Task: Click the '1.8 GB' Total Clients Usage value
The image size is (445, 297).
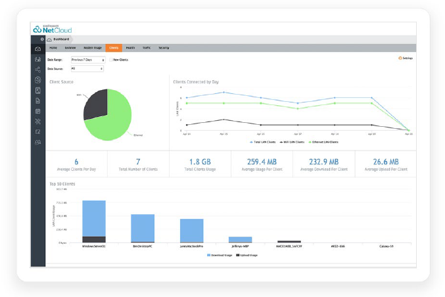Action: (x=200, y=162)
